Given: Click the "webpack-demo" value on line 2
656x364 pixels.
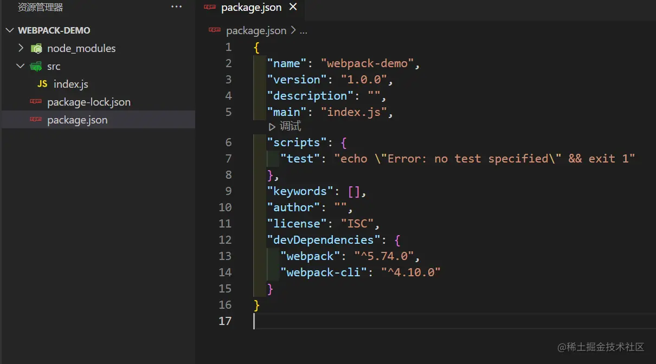Looking at the screenshot, I should click(368, 63).
